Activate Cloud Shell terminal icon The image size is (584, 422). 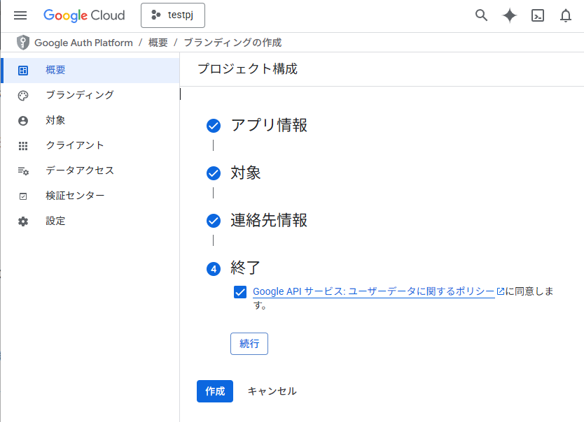point(538,15)
